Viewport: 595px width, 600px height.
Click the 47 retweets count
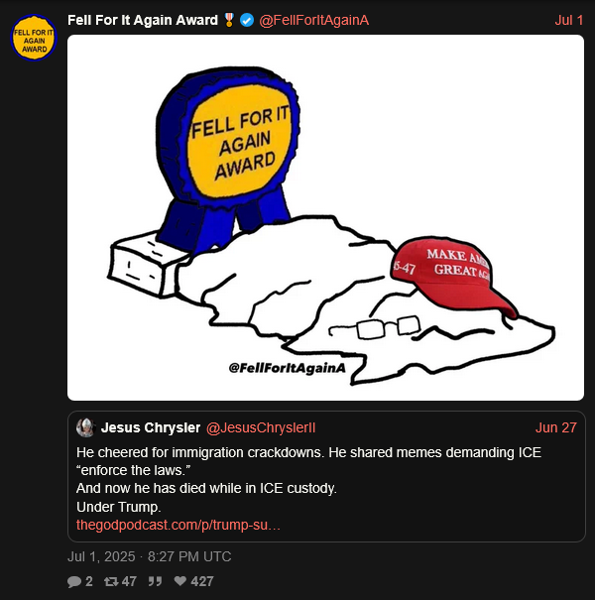[129, 581]
